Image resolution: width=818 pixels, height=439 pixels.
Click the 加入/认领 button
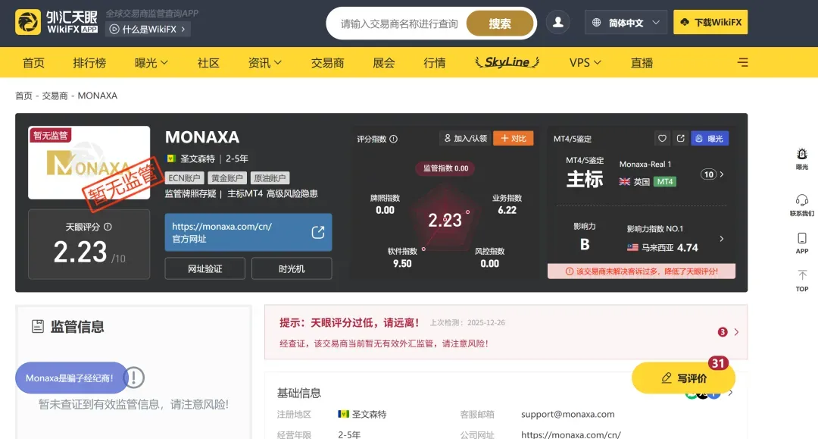pos(465,138)
